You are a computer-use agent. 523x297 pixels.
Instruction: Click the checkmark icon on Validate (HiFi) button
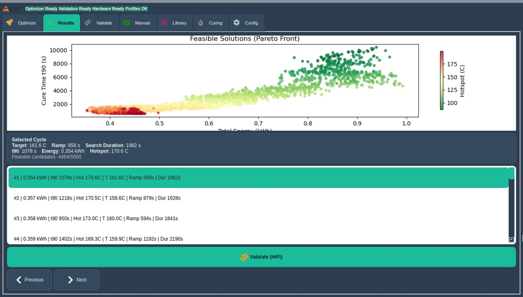pos(244,256)
